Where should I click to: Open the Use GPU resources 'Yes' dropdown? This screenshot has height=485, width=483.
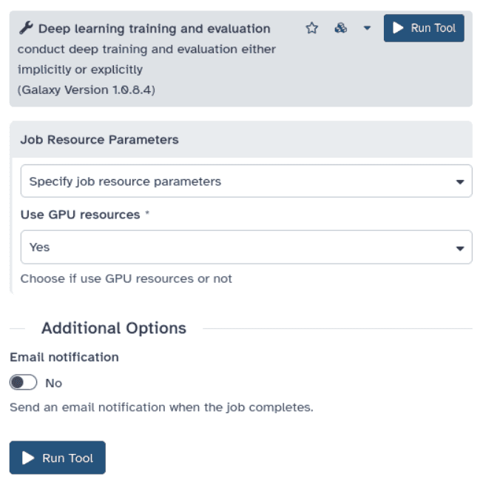click(x=237, y=247)
